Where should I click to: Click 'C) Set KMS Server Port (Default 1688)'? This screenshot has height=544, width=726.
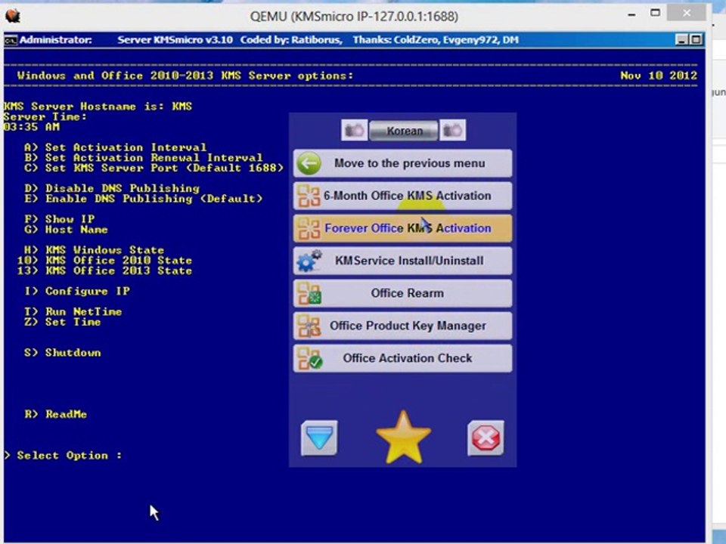click(154, 168)
